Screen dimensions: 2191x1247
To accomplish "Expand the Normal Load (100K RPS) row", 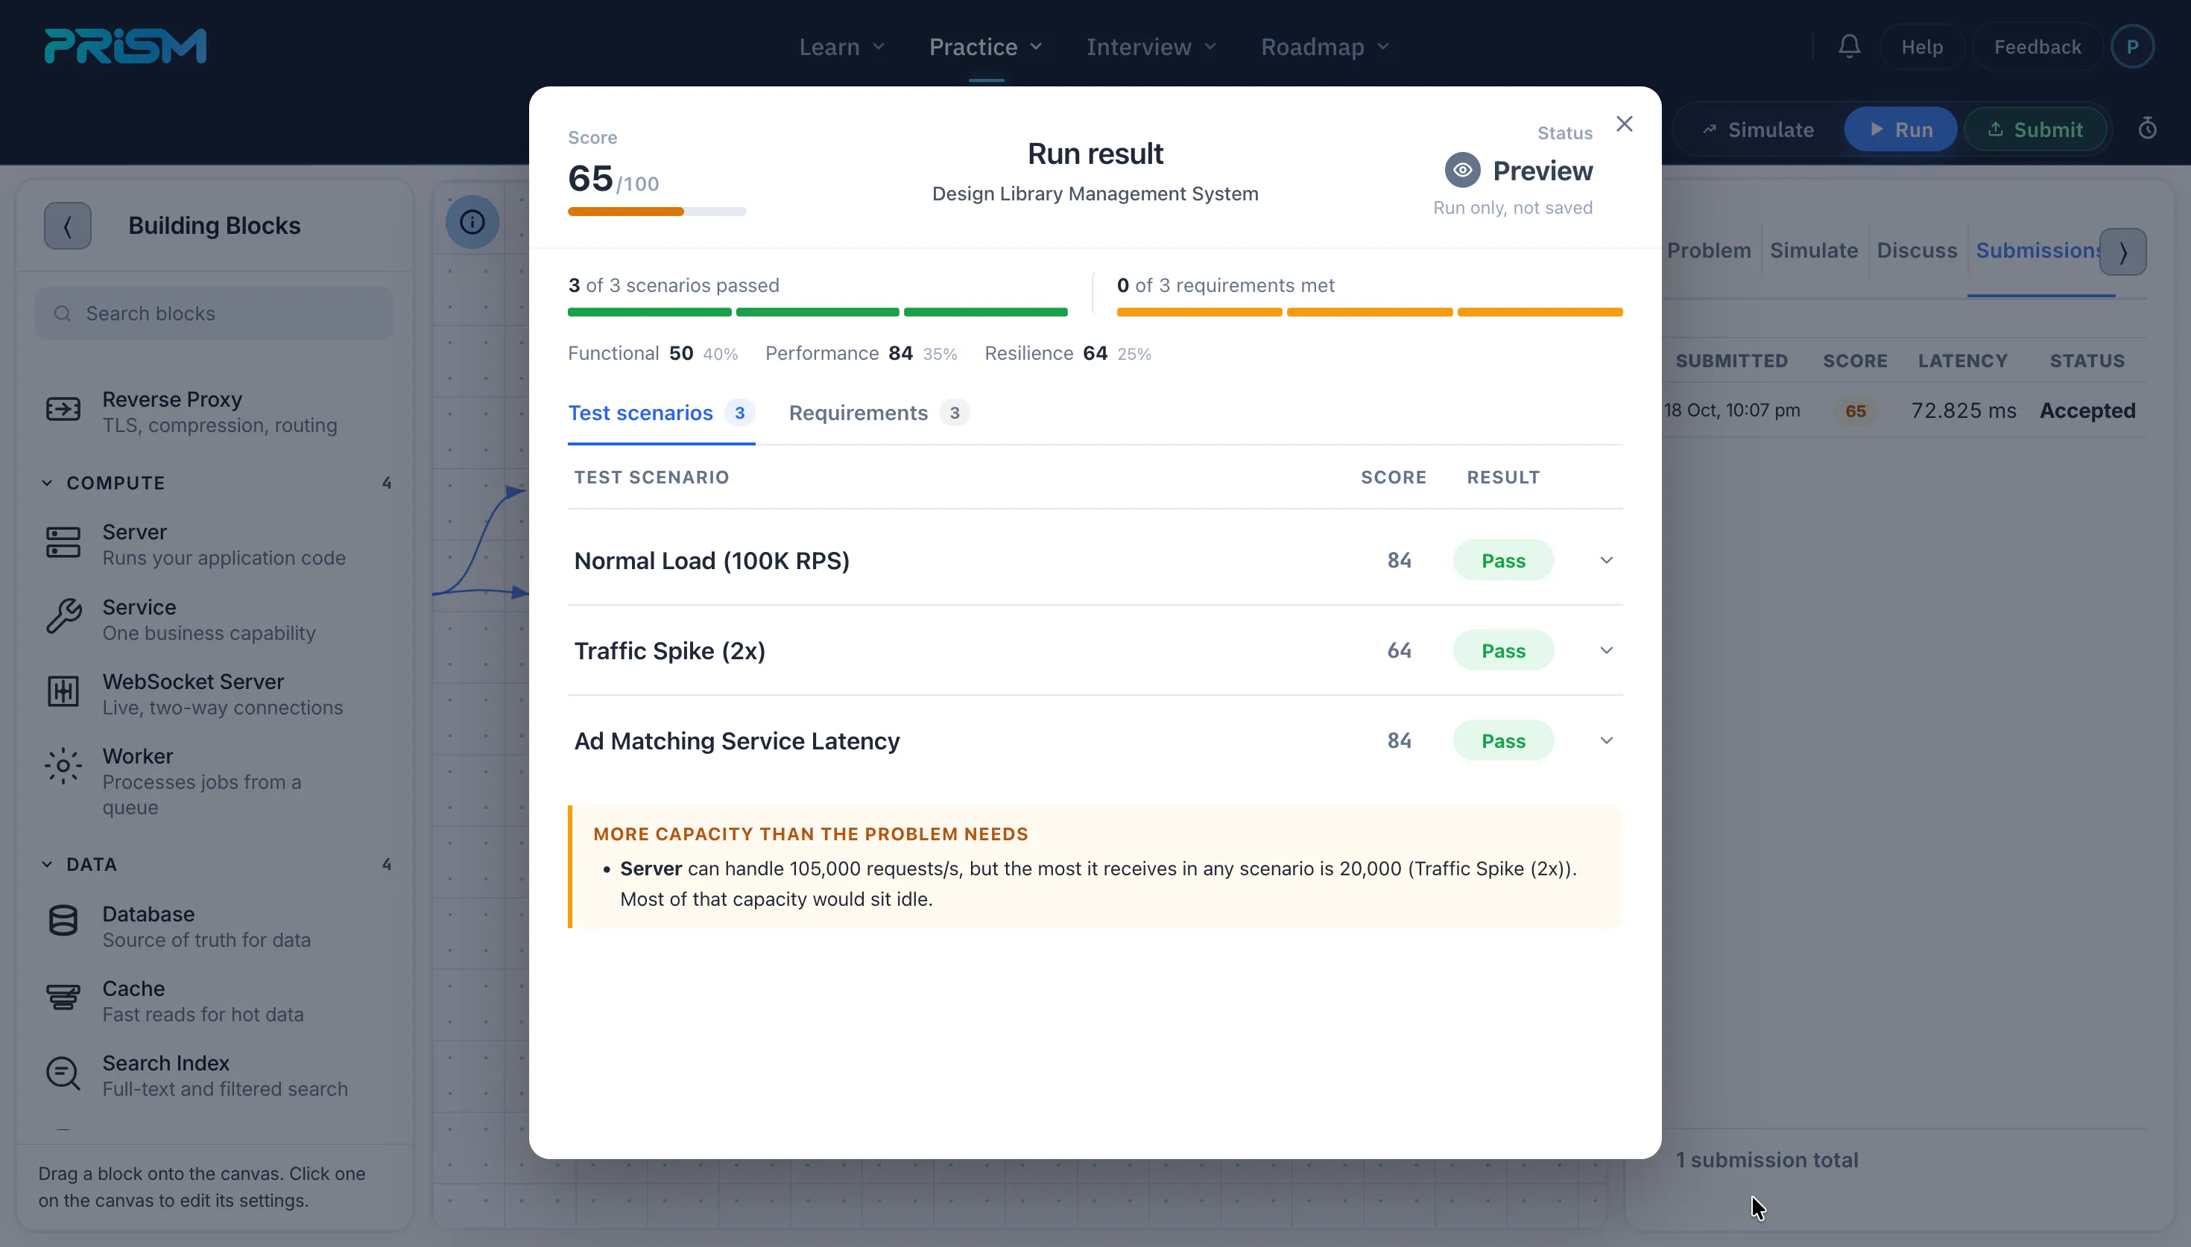I will click(1606, 560).
